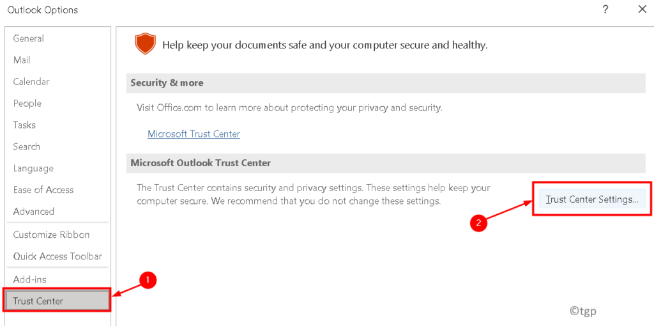Select Tasks in the sidebar
The image size is (654, 326).
24,125
